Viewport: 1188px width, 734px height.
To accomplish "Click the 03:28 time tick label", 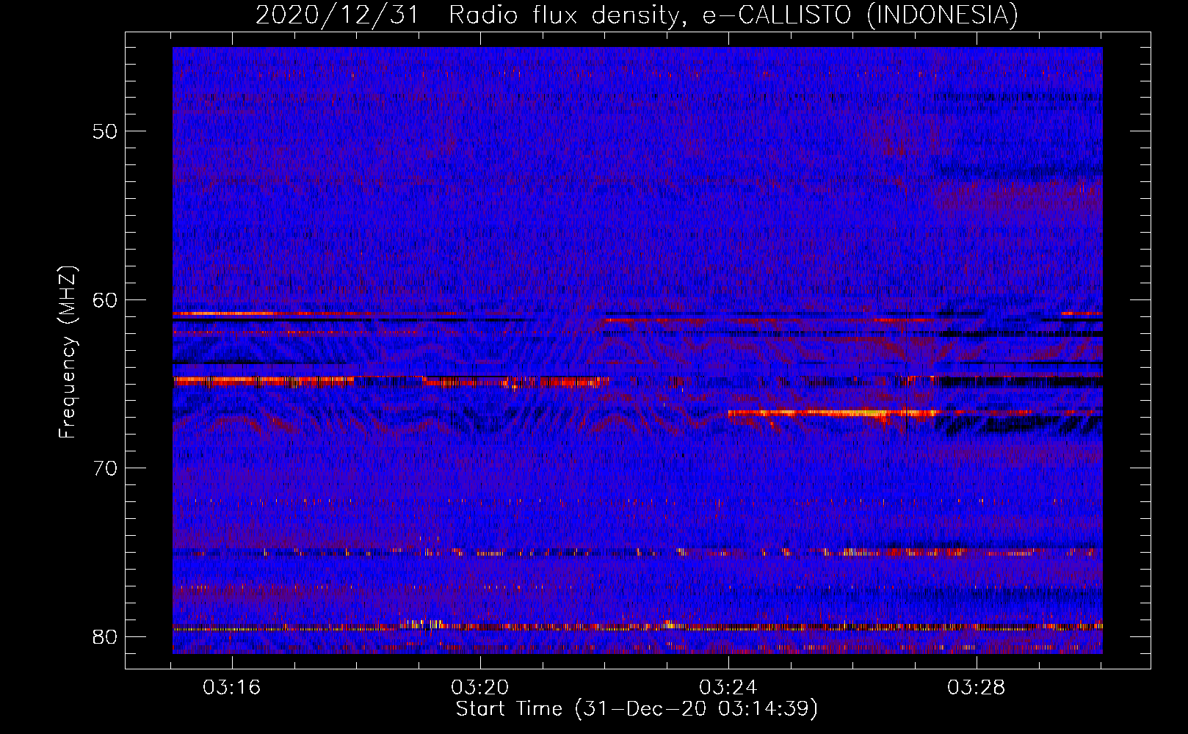I will [x=977, y=688].
